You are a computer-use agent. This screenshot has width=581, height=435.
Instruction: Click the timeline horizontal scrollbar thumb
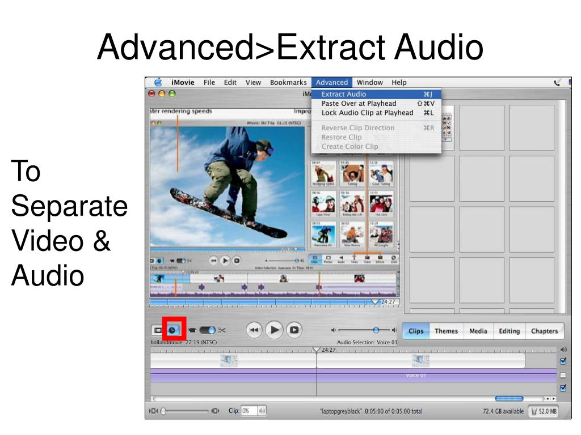(x=509, y=398)
